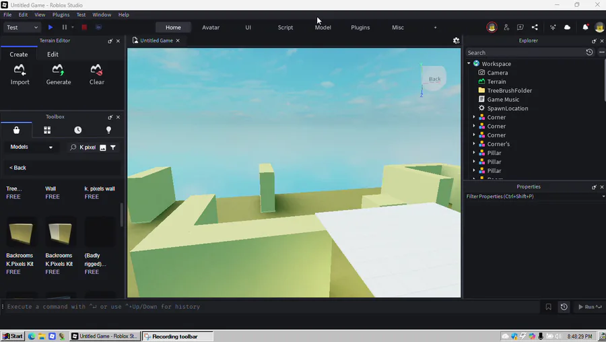Open Toolbox search filter options

click(x=113, y=147)
